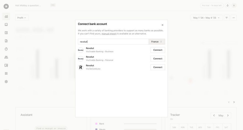This screenshot has width=243, height=130.
Task: Click the pink Rent color swatch
Action: tap(96, 124)
